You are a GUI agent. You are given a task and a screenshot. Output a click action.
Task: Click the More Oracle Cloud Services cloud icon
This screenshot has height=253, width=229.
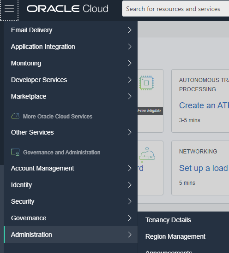(15, 116)
